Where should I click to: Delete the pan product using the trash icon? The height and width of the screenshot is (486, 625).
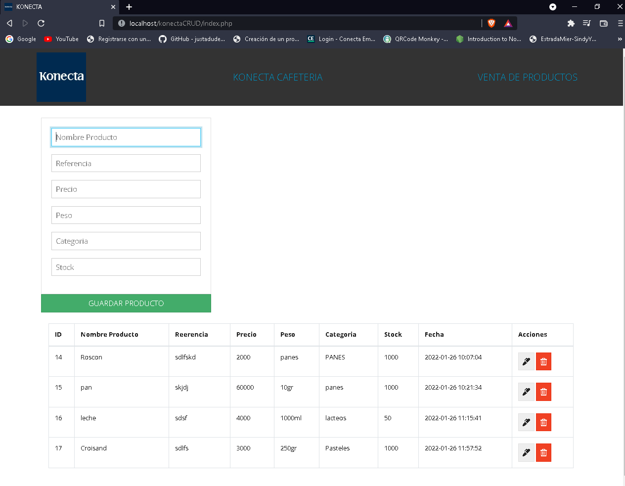543,392
